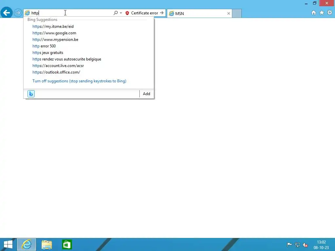Click the Internet Explorer page icon in address bar
This screenshot has width=335, height=251.
coord(27,13)
